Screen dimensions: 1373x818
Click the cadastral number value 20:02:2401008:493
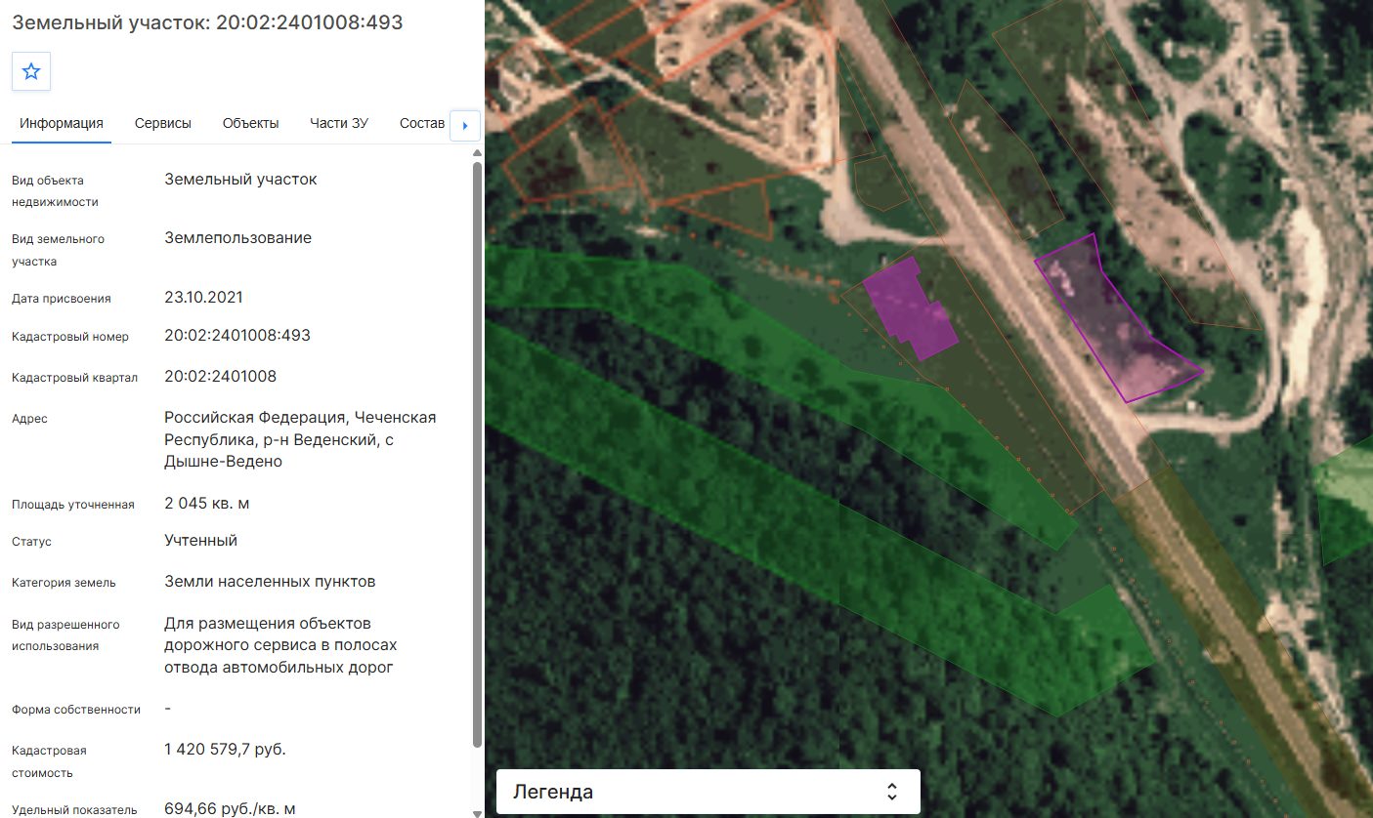pyautogui.click(x=237, y=336)
